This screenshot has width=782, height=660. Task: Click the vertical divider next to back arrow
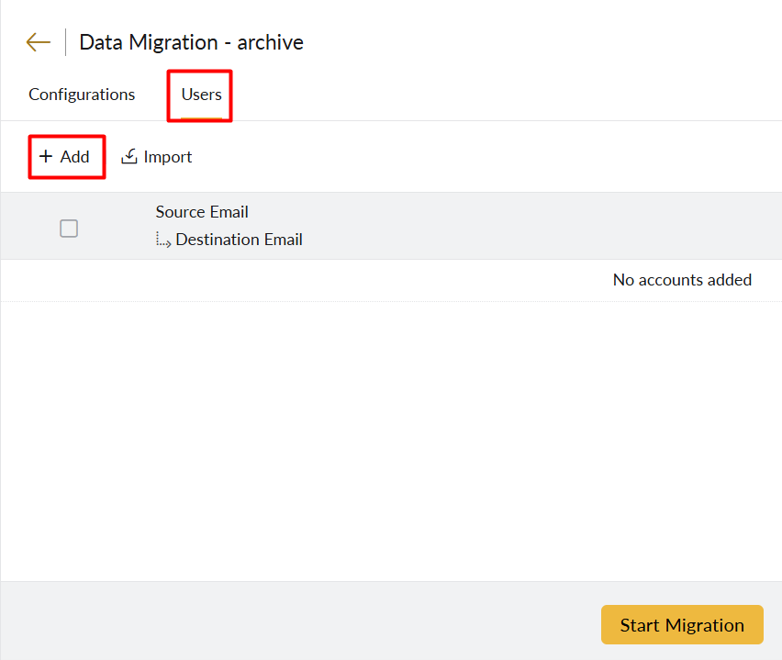point(65,42)
